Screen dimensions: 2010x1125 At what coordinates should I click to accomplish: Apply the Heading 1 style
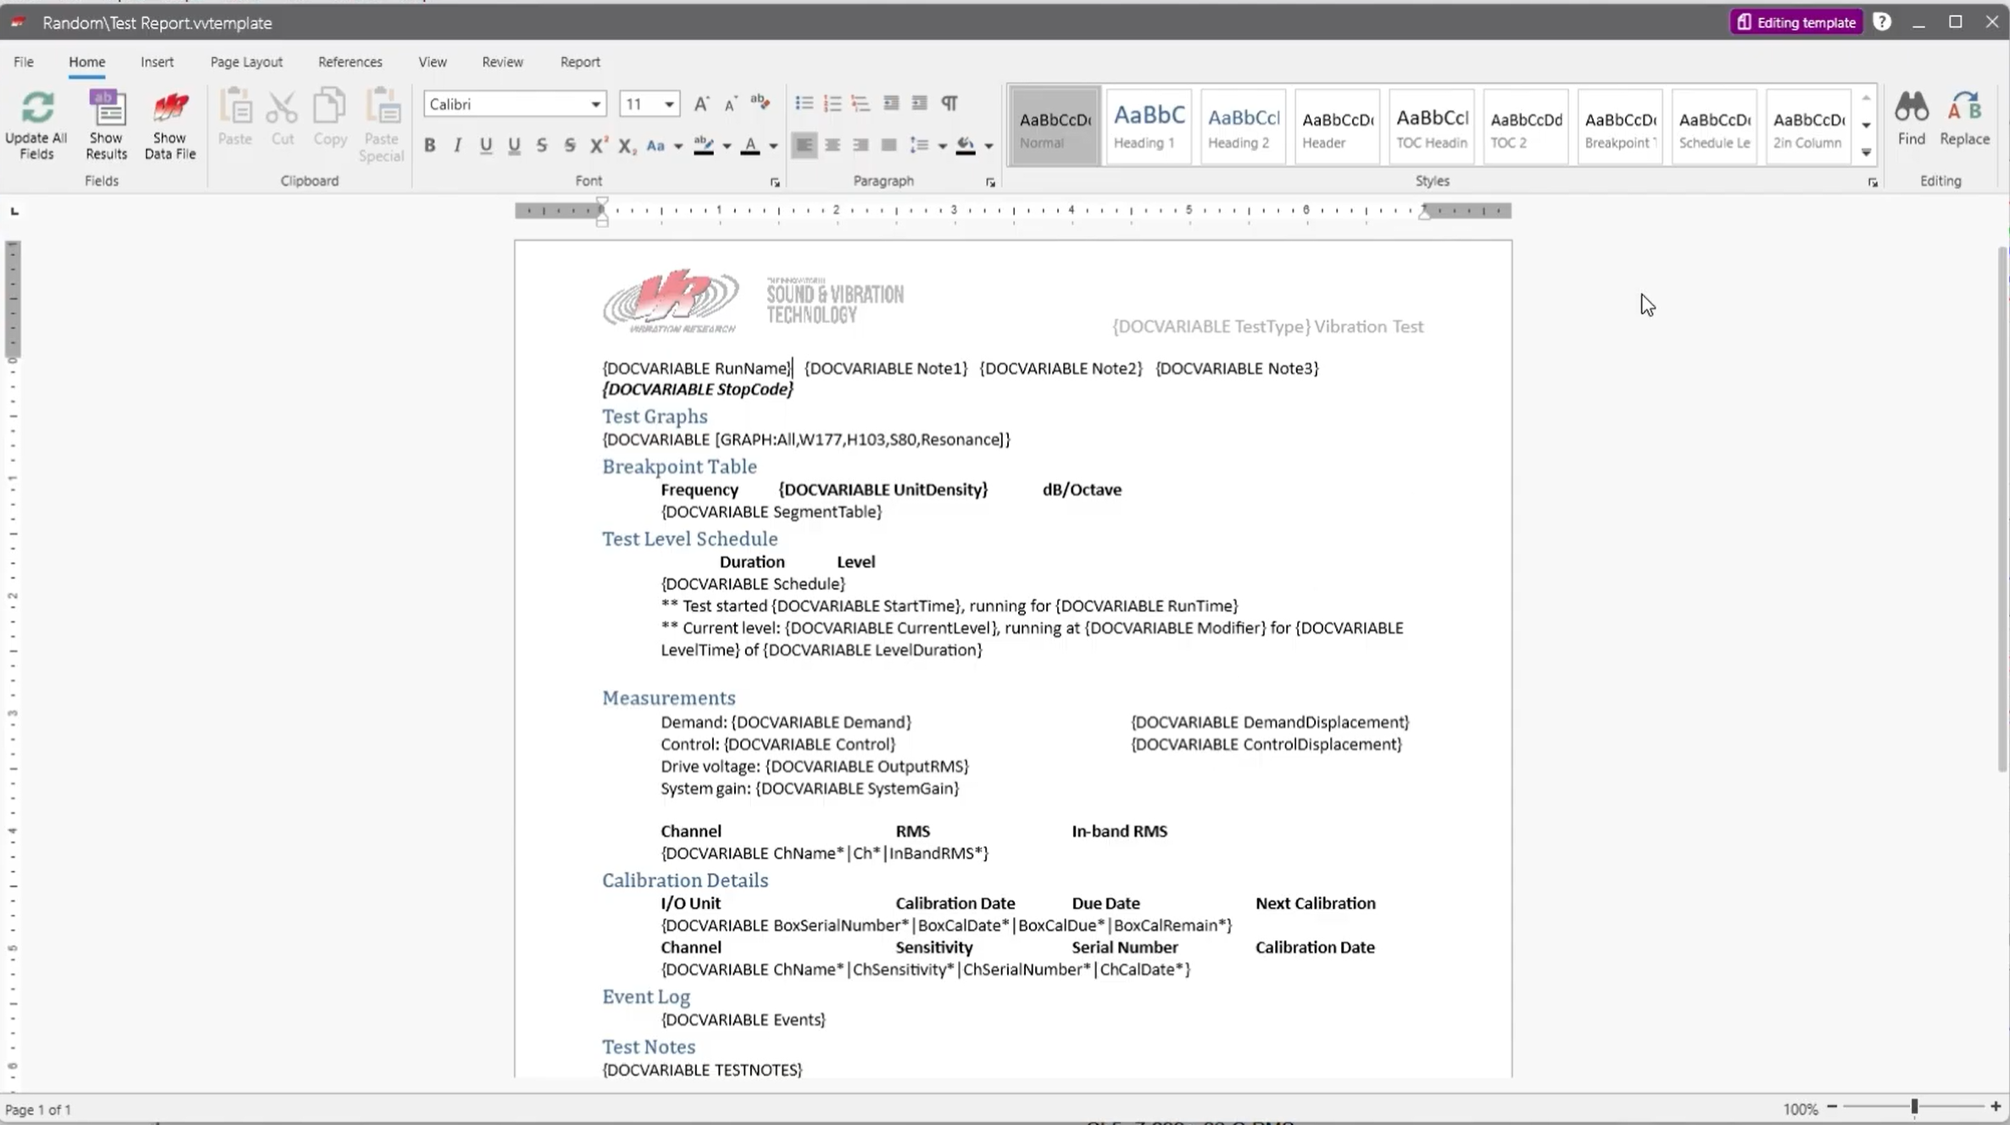click(1148, 126)
